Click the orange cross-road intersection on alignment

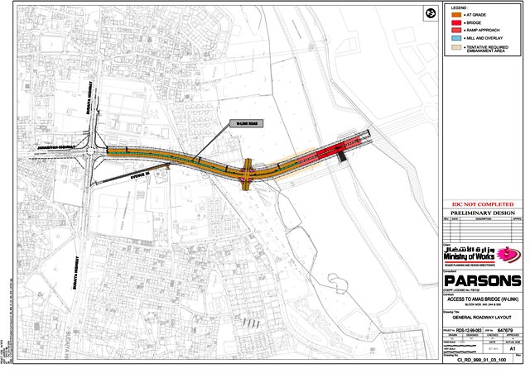[249, 171]
